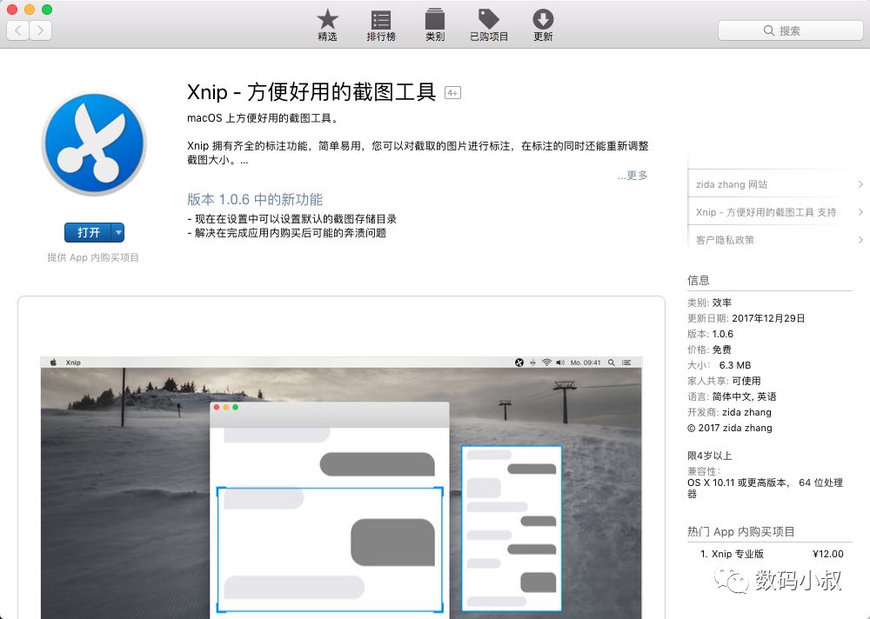
Task: Click the 版本: 1.0.6 info row
Action: tap(710, 333)
